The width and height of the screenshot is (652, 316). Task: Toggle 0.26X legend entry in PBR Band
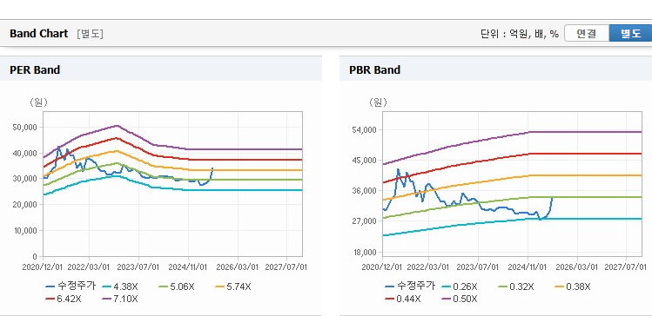460,286
